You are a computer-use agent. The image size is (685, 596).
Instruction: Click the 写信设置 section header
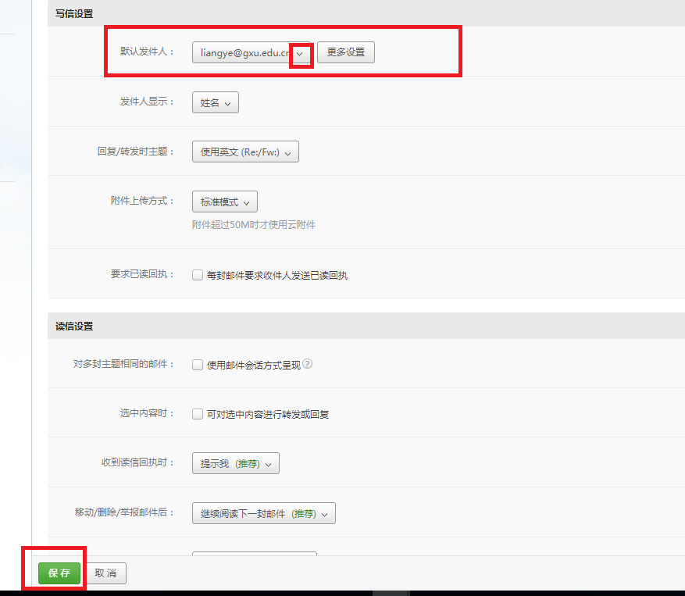[x=74, y=13]
